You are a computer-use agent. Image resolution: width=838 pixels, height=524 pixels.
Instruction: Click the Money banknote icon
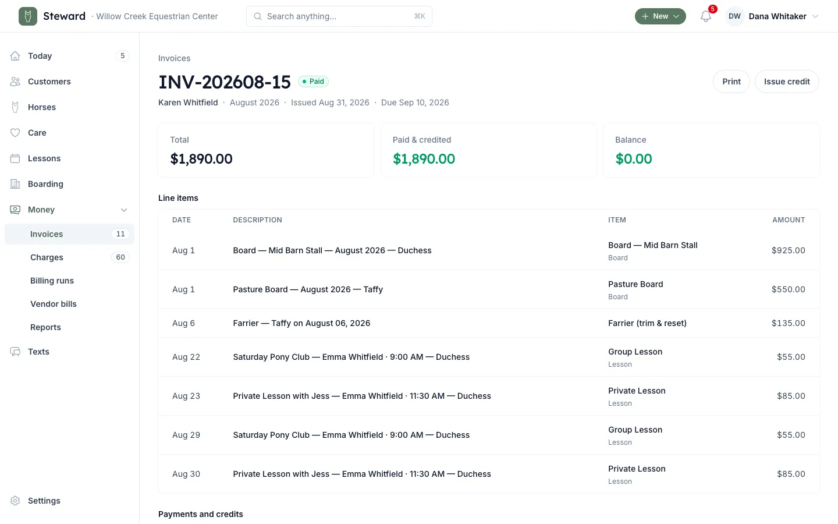(x=15, y=210)
